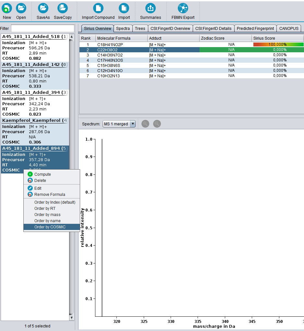Click the Remove Formula icon in context menu
Viewport: 304px width, 331px height.
pos(30,195)
